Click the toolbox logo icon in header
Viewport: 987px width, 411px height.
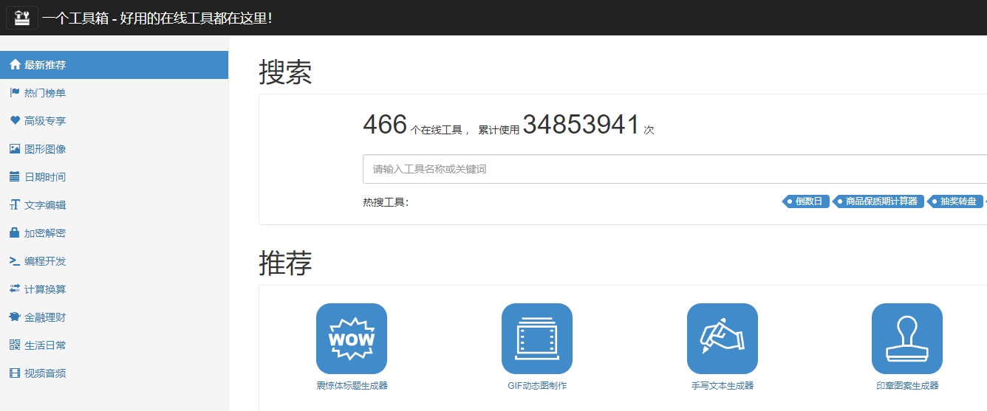click(x=21, y=18)
